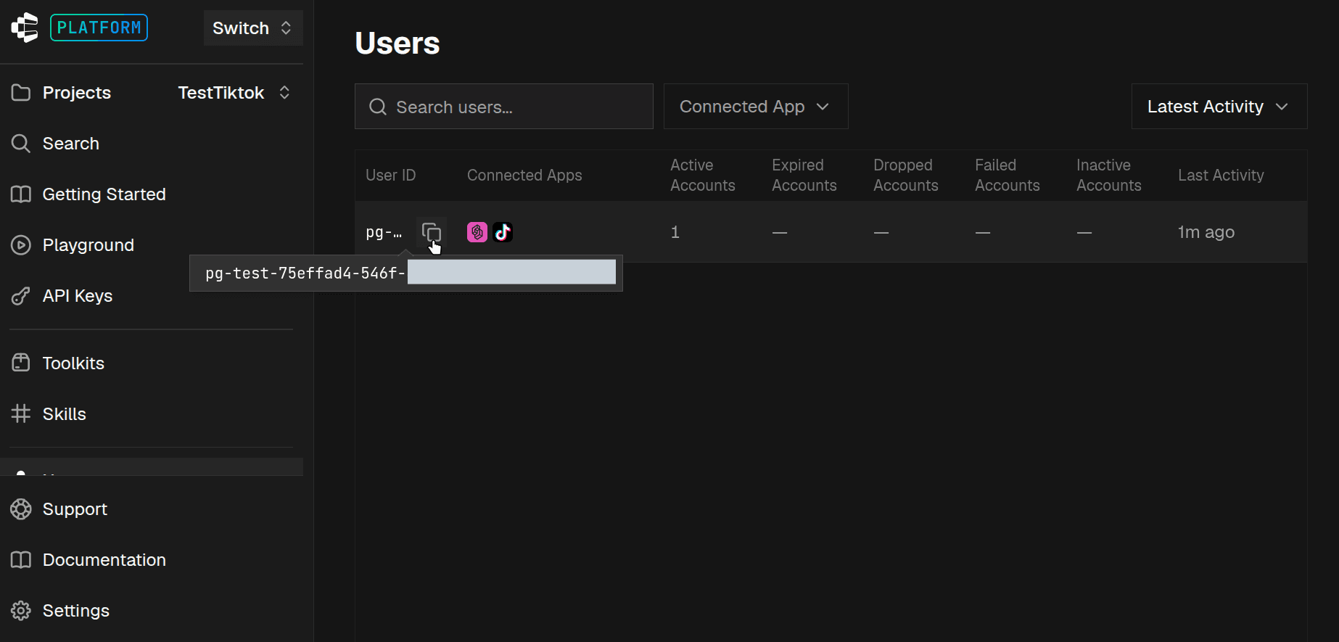Viewport: 1339px width, 642px height.
Task: Open the Connected App filter dropdown
Action: tap(756, 107)
